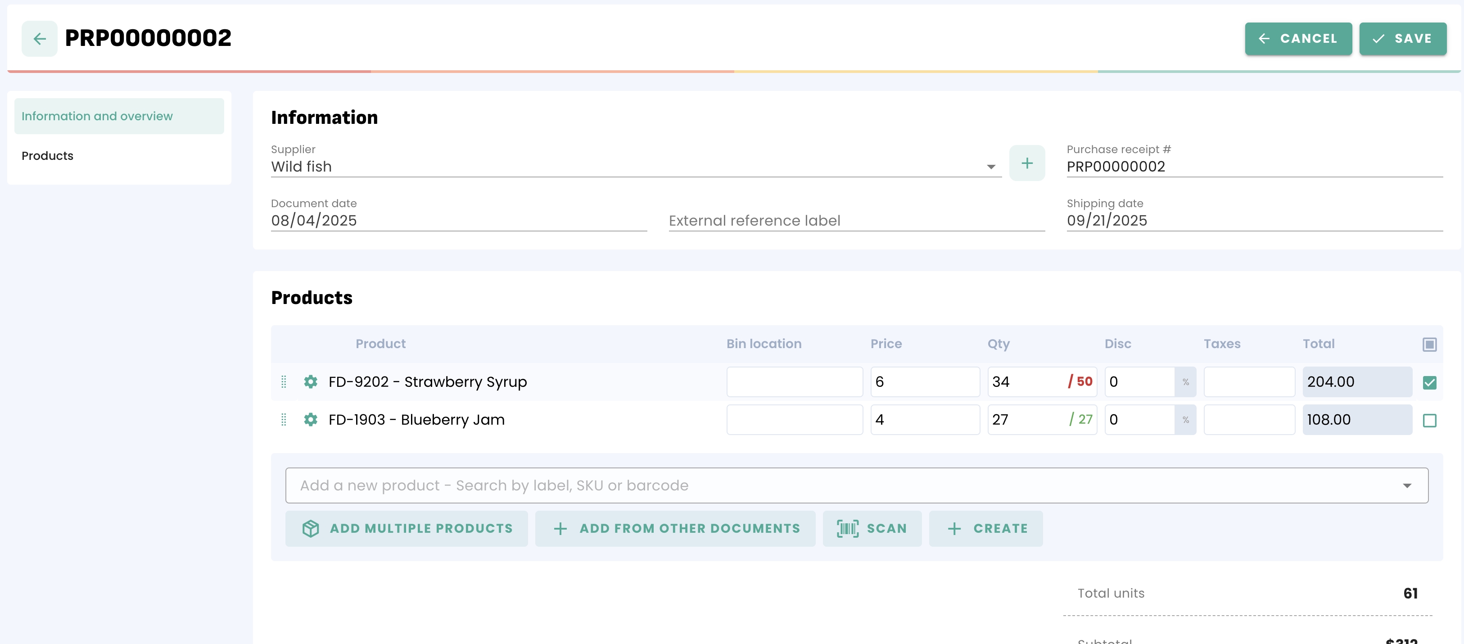Click the Shipping date field
Screen dimensions: 1464x644
point(1254,221)
